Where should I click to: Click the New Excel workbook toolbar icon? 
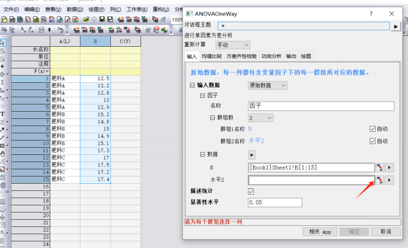pos(20,19)
